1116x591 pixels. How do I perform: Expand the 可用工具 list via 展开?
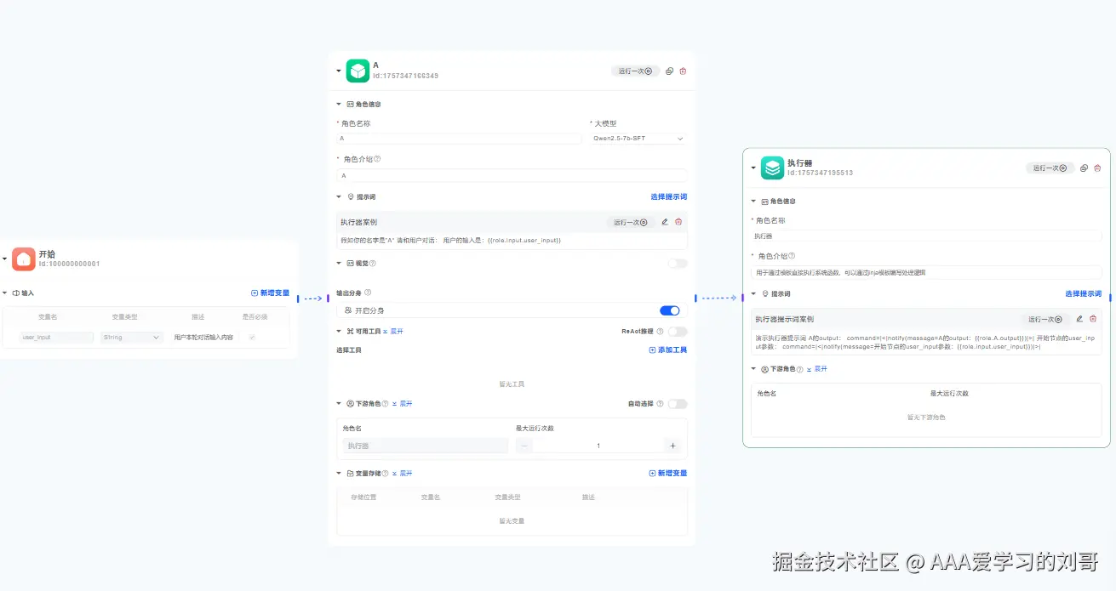click(393, 332)
